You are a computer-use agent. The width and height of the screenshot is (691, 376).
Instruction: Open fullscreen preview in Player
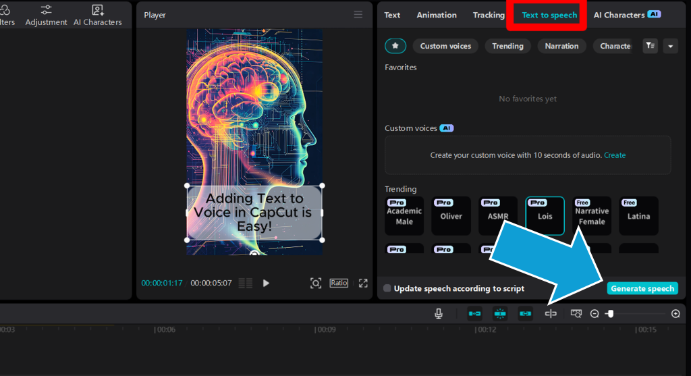click(x=363, y=283)
